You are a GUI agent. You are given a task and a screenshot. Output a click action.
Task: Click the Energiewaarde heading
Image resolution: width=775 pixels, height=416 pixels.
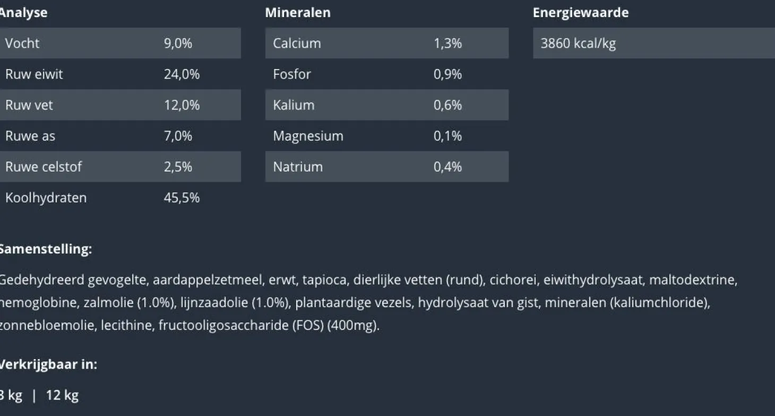(x=581, y=13)
